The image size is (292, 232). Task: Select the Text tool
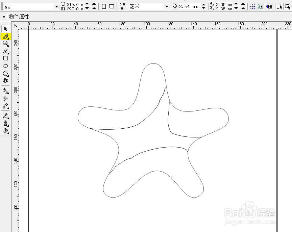click(5, 81)
